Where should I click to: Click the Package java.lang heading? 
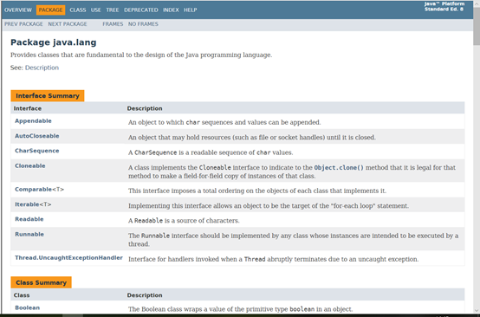point(53,42)
